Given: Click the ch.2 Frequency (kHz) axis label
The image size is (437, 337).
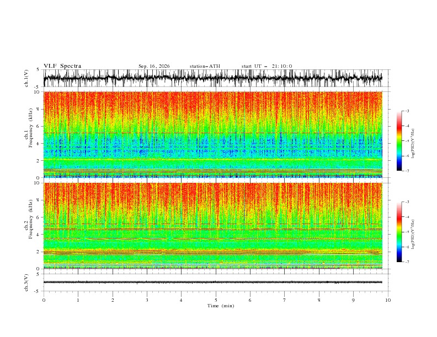Looking at the screenshot, I should point(28,226).
